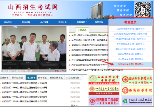Open 山西医科大学晋祠学院 banner

[x=104, y=80]
